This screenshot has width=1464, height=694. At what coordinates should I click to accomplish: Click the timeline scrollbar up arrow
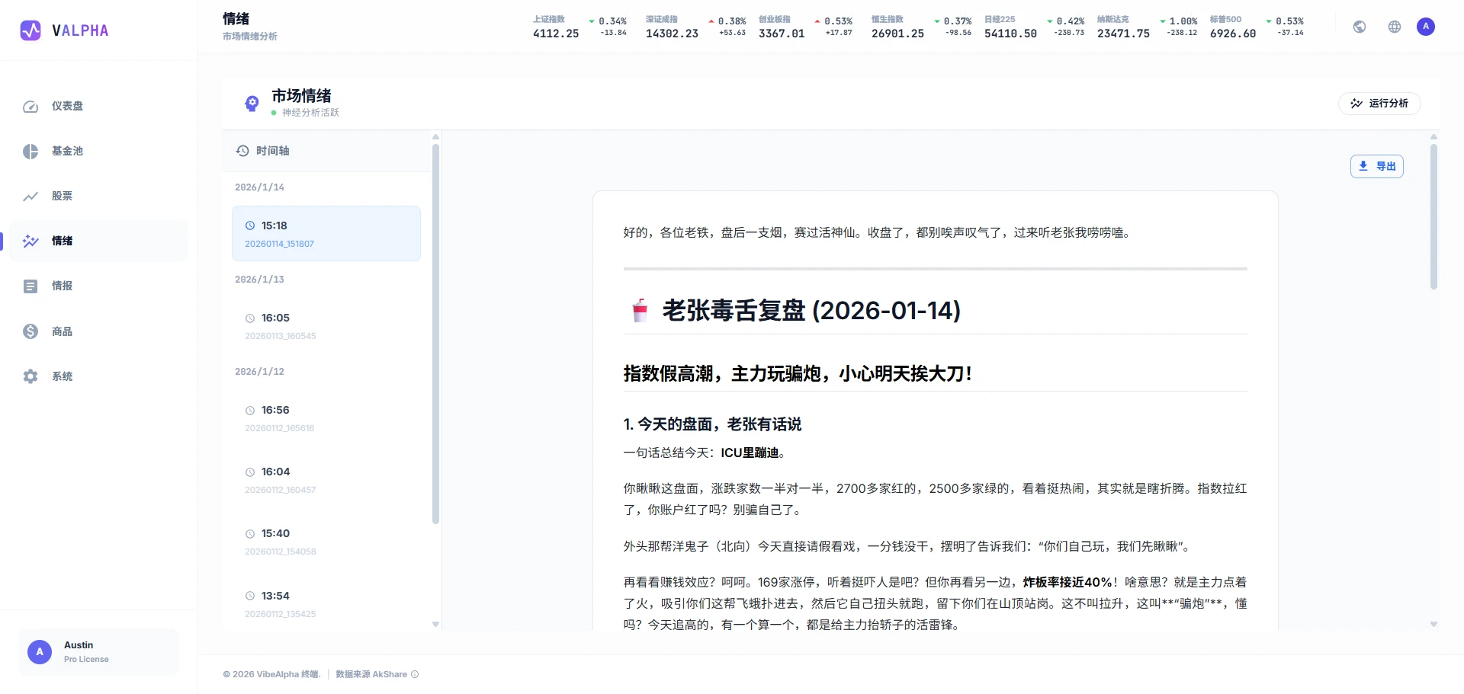pyautogui.click(x=436, y=137)
